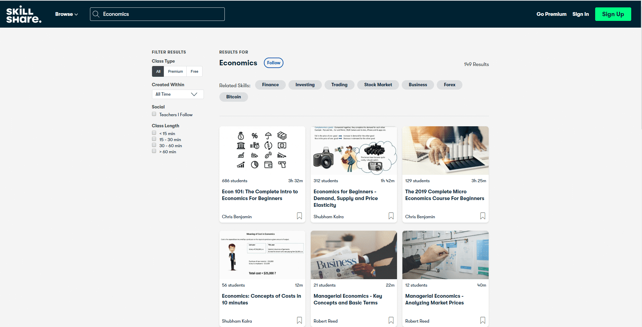Click the green Sign Up button
The height and width of the screenshot is (327, 642).
(x=613, y=14)
